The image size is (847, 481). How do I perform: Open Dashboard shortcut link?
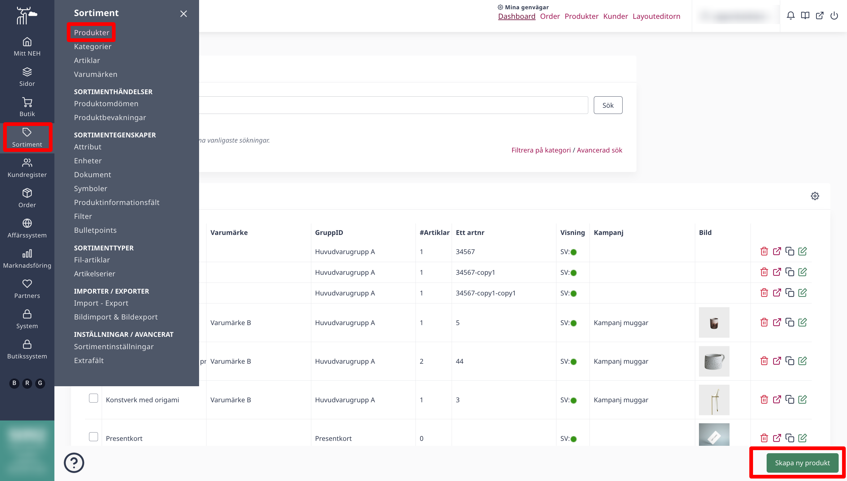coord(517,16)
